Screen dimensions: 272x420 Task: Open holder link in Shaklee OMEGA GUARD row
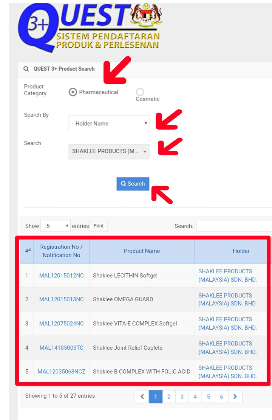point(227,299)
